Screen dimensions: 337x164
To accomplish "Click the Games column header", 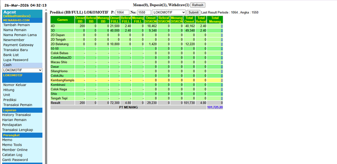I will 63,20.
